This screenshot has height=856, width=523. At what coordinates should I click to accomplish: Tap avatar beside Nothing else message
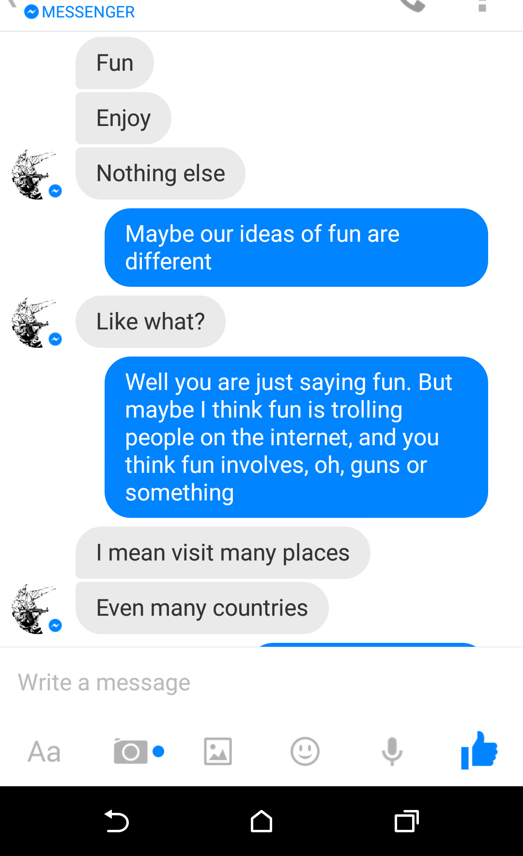(34, 174)
